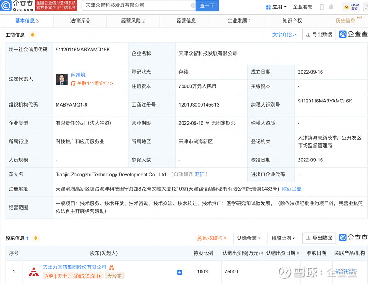Open the 持股比例 filter dropdown
Viewport: 368px width, 284px height.
(283, 238)
